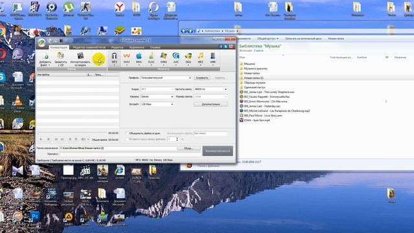Click the 'Имя' column header in Explorer
The image size is (414, 233).
(242, 57)
